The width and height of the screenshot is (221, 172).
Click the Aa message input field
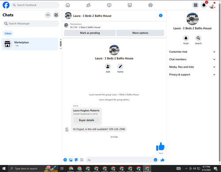coord(119,160)
